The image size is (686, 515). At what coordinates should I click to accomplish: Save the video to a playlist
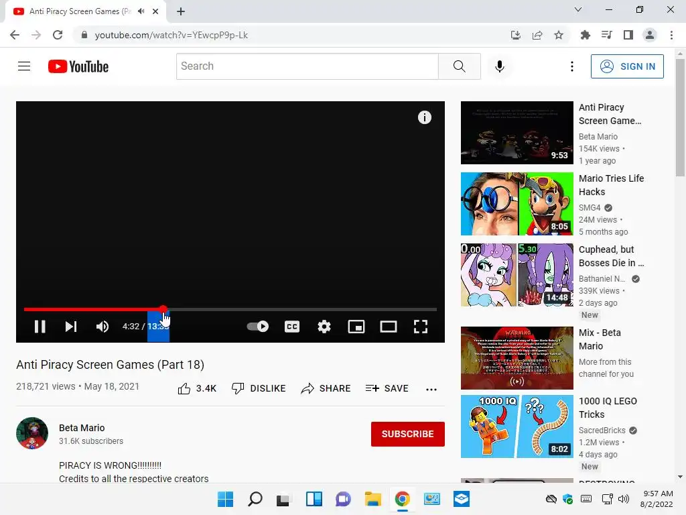pyautogui.click(x=387, y=388)
